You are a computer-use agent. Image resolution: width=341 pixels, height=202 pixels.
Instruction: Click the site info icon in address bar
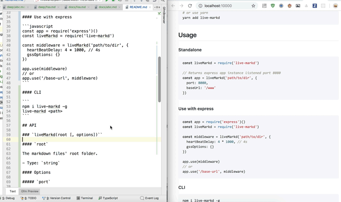[x=200, y=6]
